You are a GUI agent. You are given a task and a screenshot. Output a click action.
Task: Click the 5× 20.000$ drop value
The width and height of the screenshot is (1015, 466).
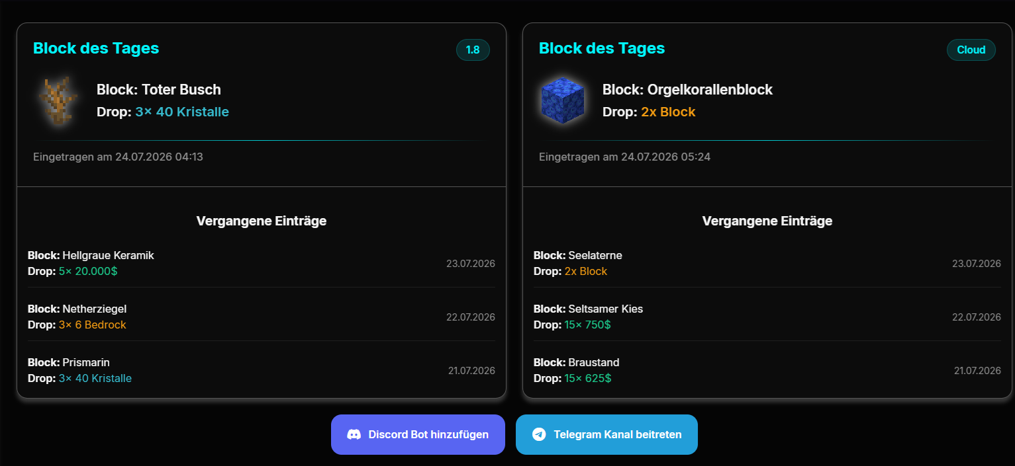88,271
